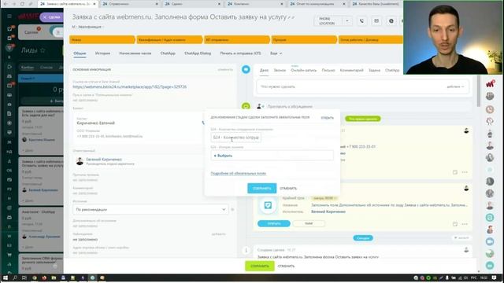
Task: Open the webmens.bitrix24.ru marketplace link
Action: point(129,87)
